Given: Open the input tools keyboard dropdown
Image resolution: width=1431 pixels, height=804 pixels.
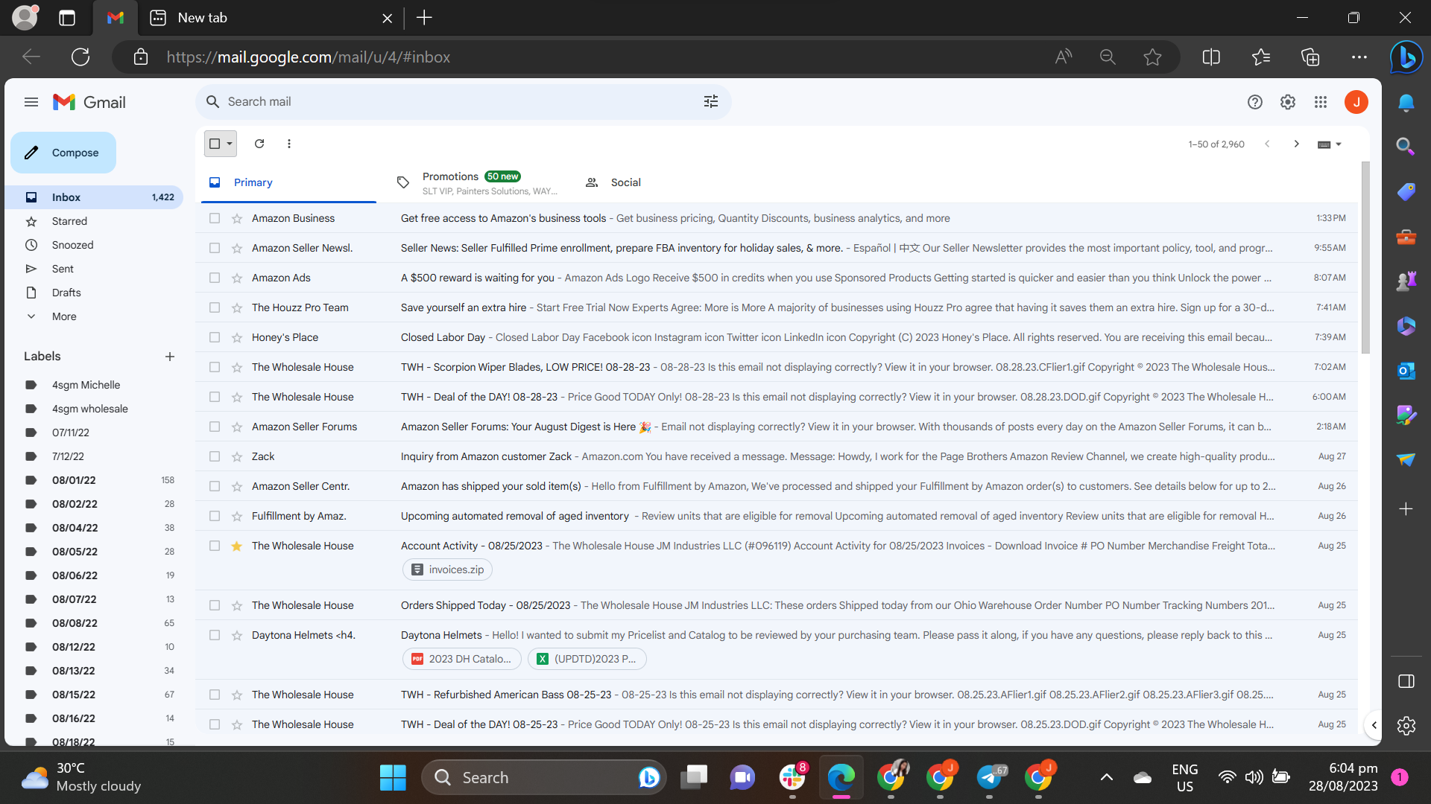Looking at the screenshot, I should tap(1330, 144).
